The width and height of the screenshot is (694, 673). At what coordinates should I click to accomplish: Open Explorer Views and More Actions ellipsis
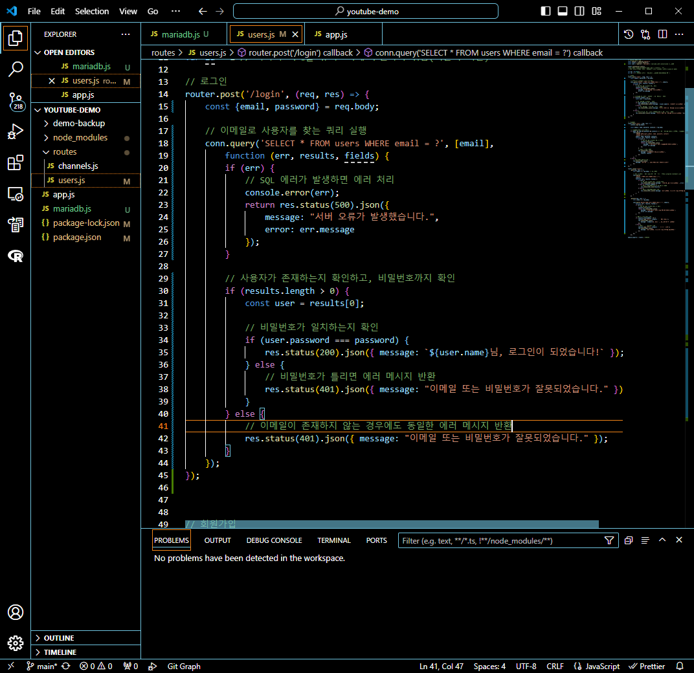click(126, 34)
